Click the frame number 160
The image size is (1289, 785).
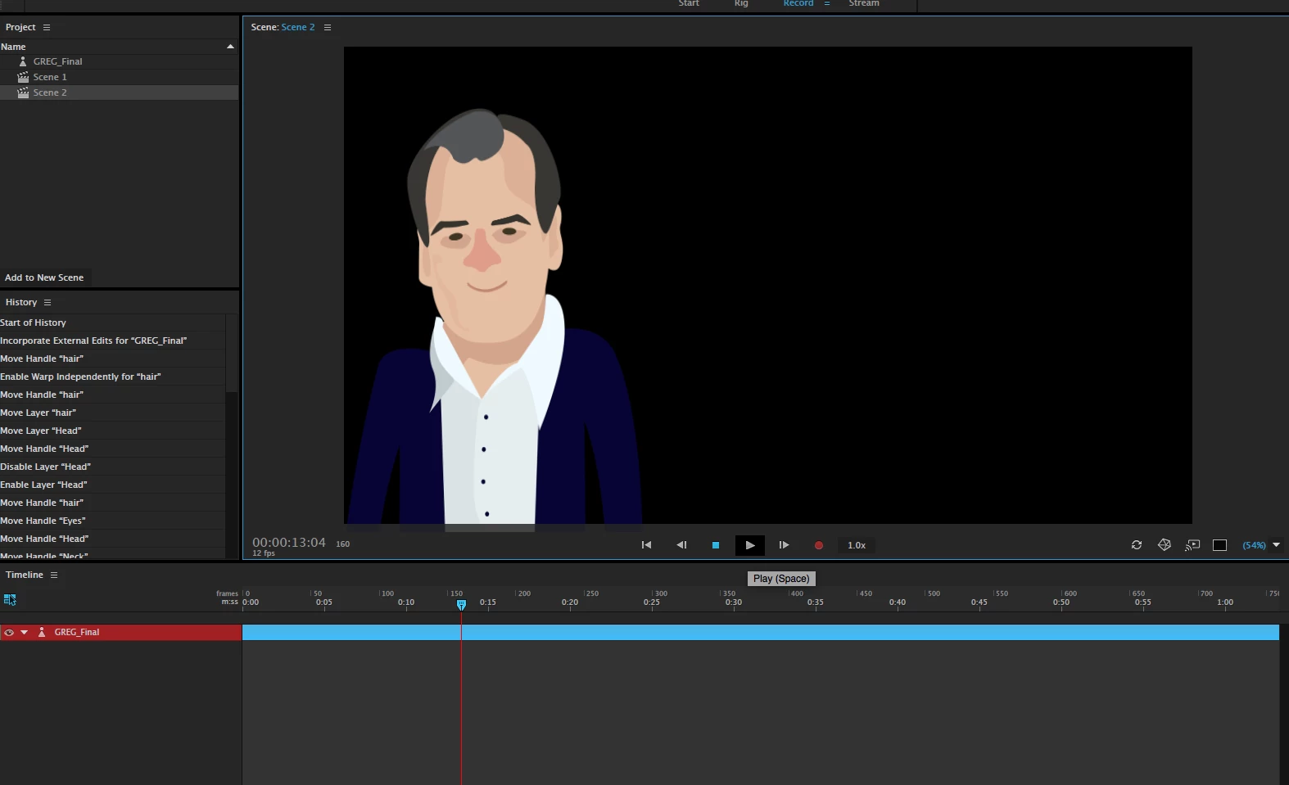343,544
